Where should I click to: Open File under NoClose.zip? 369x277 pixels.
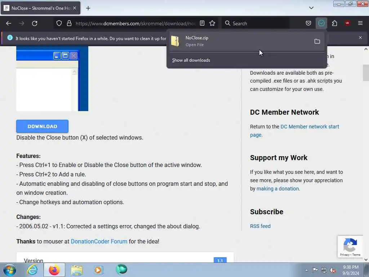point(195,45)
